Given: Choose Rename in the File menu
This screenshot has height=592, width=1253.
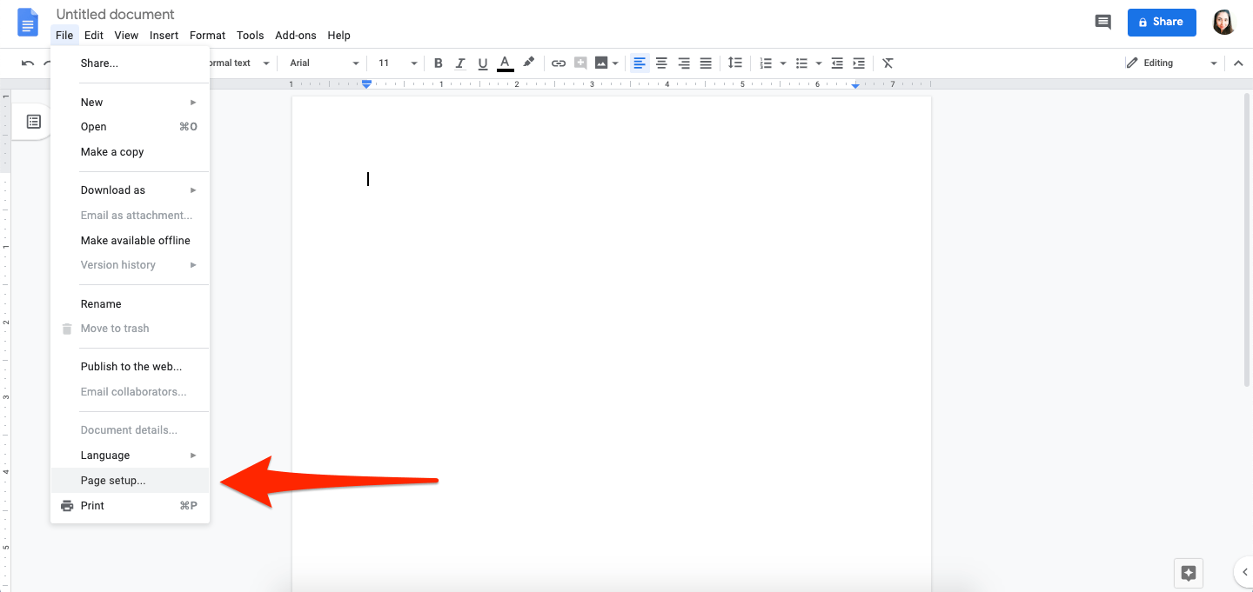Looking at the screenshot, I should point(131,304).
